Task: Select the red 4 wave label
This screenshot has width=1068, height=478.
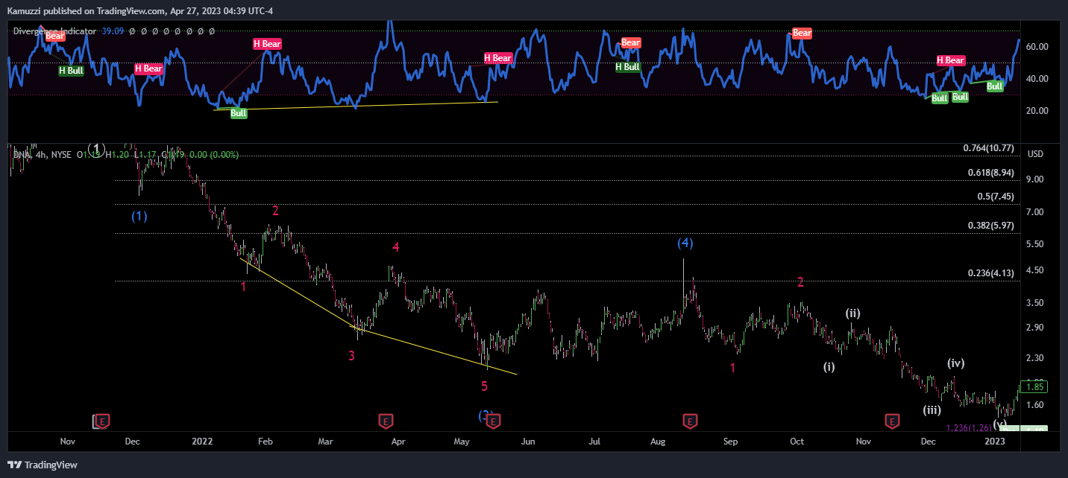Action: click(396, 247)
